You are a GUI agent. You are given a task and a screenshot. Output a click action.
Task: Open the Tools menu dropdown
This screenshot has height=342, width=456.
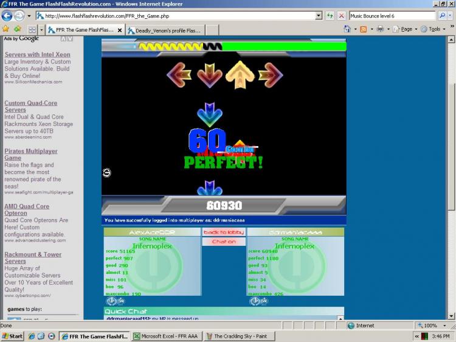(434, 29)
